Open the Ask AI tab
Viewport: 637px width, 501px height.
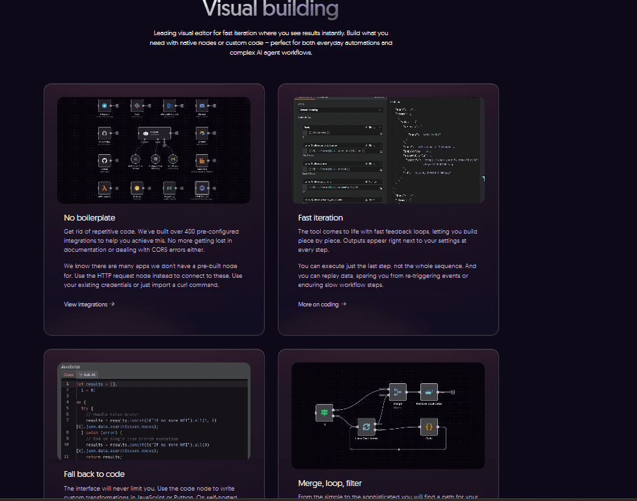click(88, 375)
